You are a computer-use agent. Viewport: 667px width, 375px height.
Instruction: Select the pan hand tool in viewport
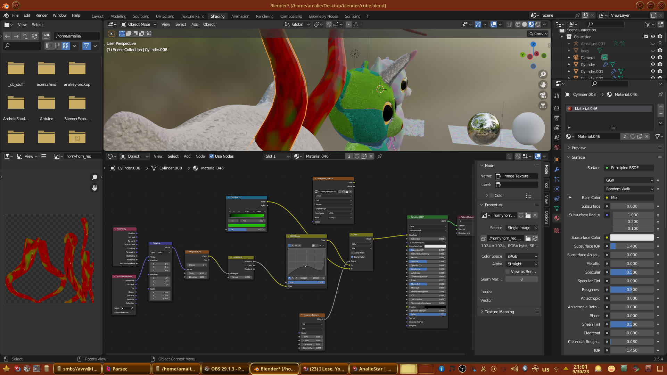[543, 85]
